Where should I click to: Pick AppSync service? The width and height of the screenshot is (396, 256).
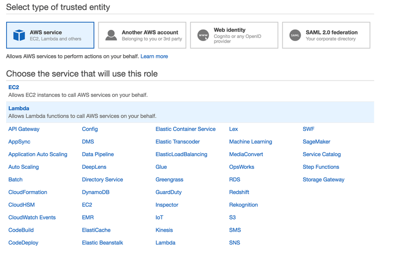point(19,141)
